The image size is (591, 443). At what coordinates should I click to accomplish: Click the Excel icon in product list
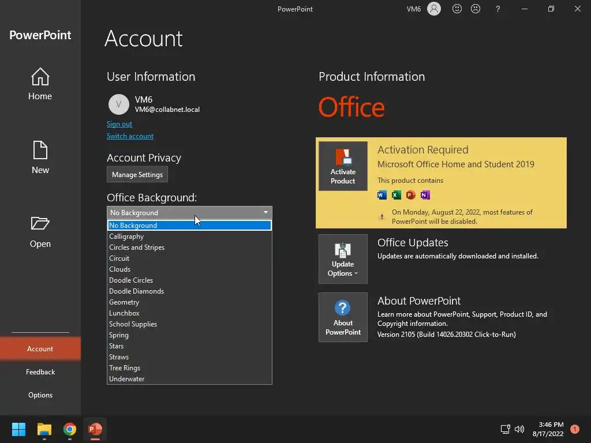click(x=396, y=195)
